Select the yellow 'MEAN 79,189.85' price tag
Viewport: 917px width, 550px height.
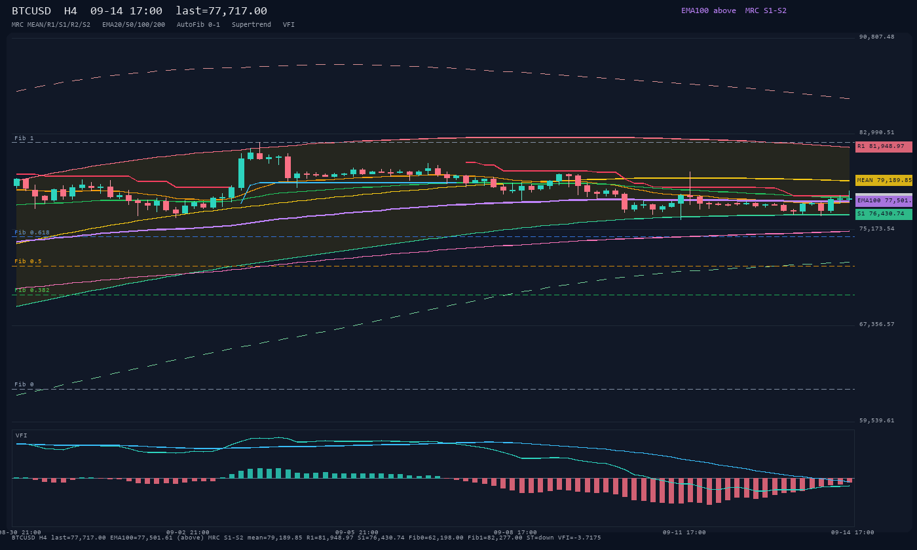click(x=884, y=180)
